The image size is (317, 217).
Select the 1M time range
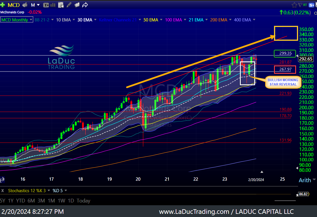51,201
